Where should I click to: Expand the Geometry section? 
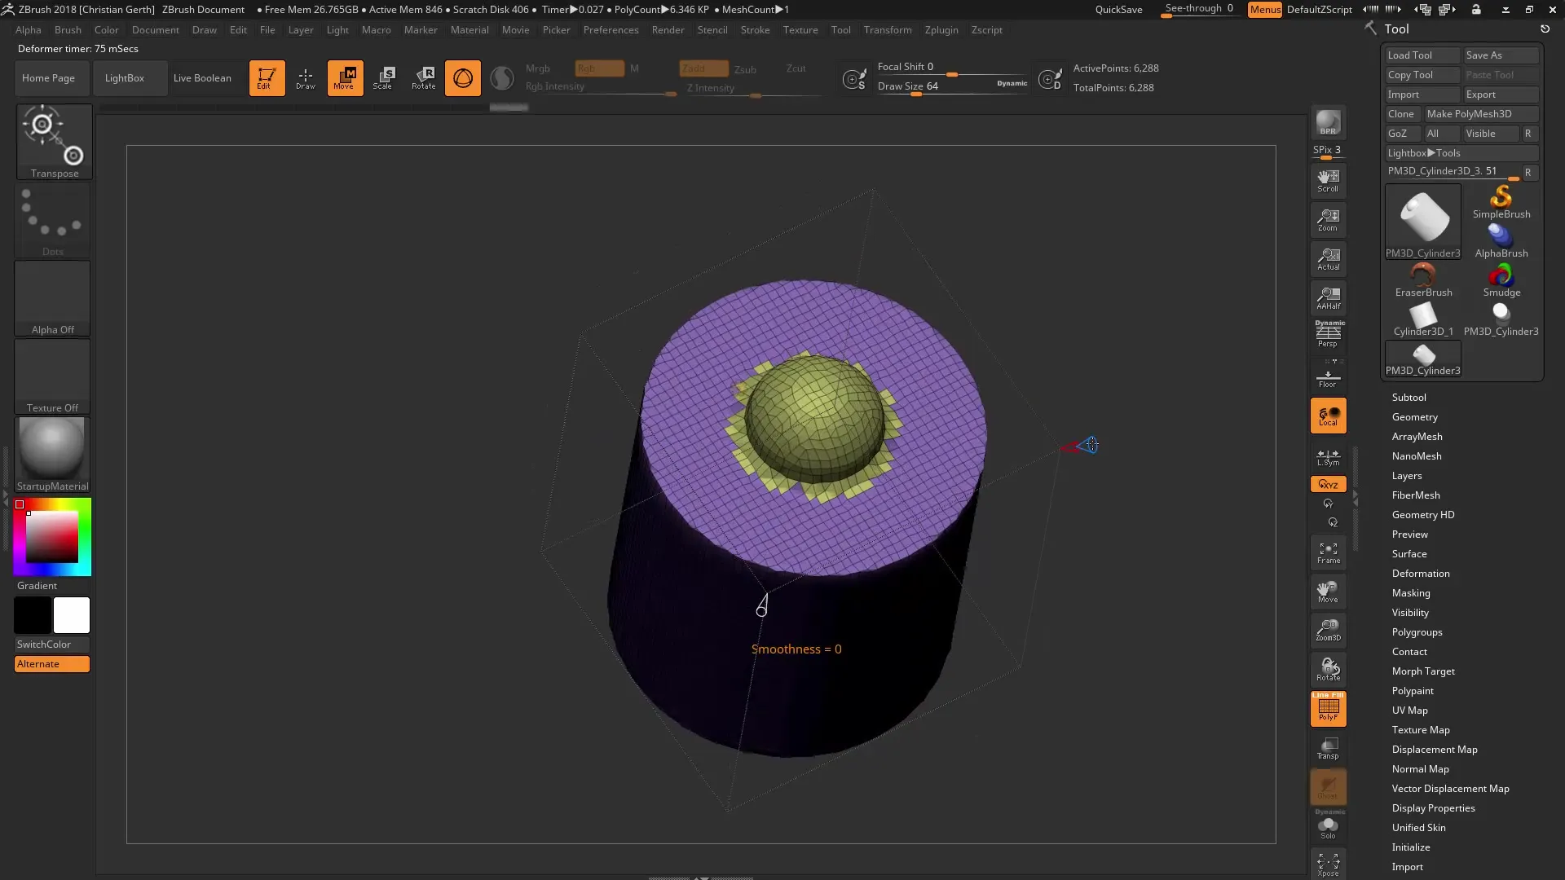click(x=1414, y=417)
